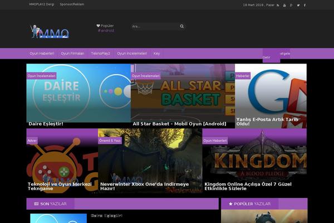Click the Adver tag on Tekngame card
The image size is (334, 223).
32,140
